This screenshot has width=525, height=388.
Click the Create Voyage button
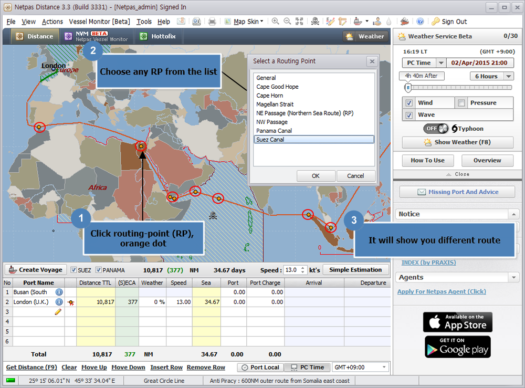point(36,270)
